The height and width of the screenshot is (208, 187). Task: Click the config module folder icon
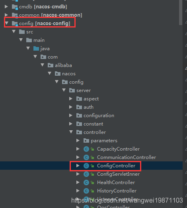pos(15,24)
